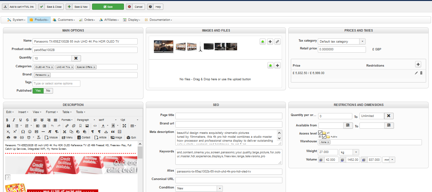Open the Help button
Viewport: 432px width, 192px height.
pos(155,7)
